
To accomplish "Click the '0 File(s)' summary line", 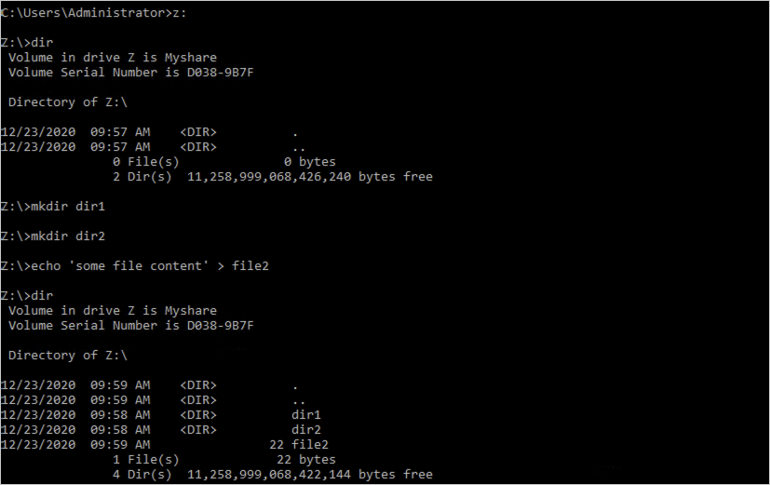I will coord(224,162).
